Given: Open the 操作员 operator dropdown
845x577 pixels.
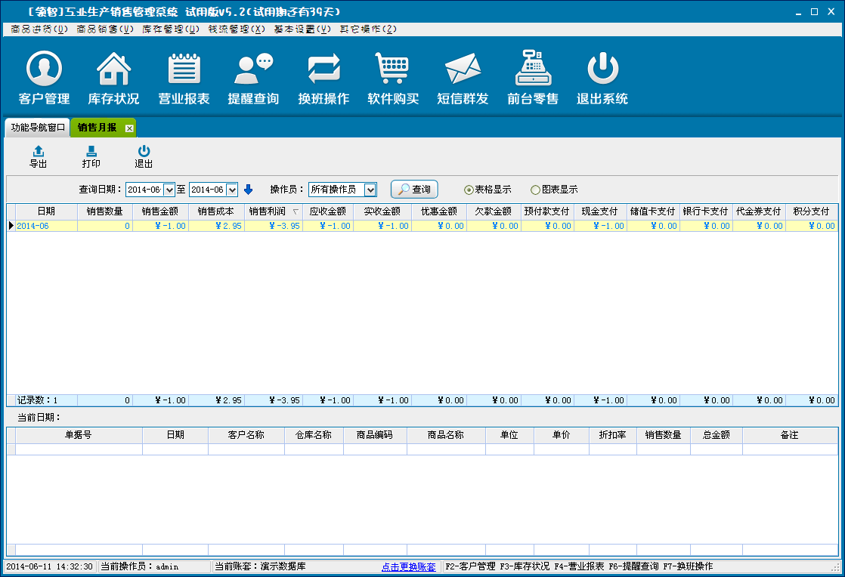Looking at the screenshot, I should click(x=370, y=190).
